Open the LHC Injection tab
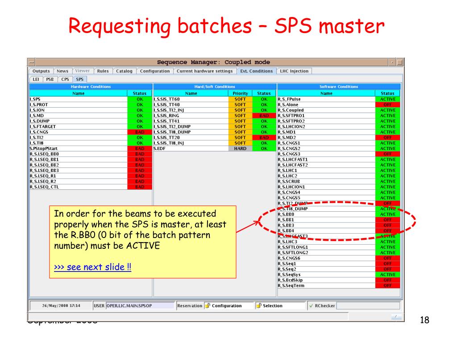Viewport: 457px width, 343px height. (x=294, y=71)
